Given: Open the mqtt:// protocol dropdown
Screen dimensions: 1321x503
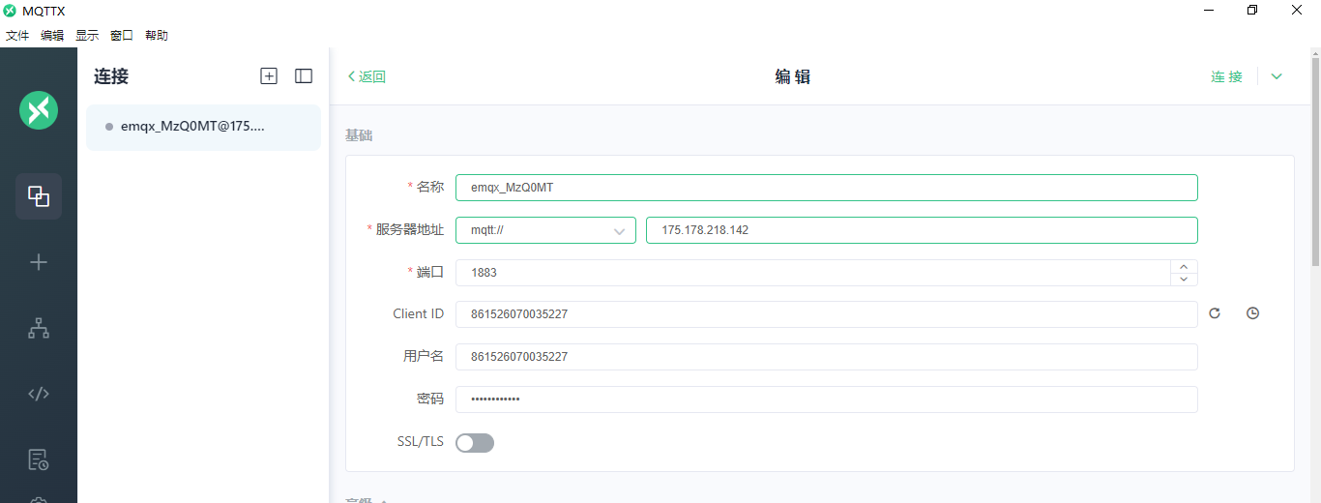Looking at the screenshot, I should click(545, 230).
